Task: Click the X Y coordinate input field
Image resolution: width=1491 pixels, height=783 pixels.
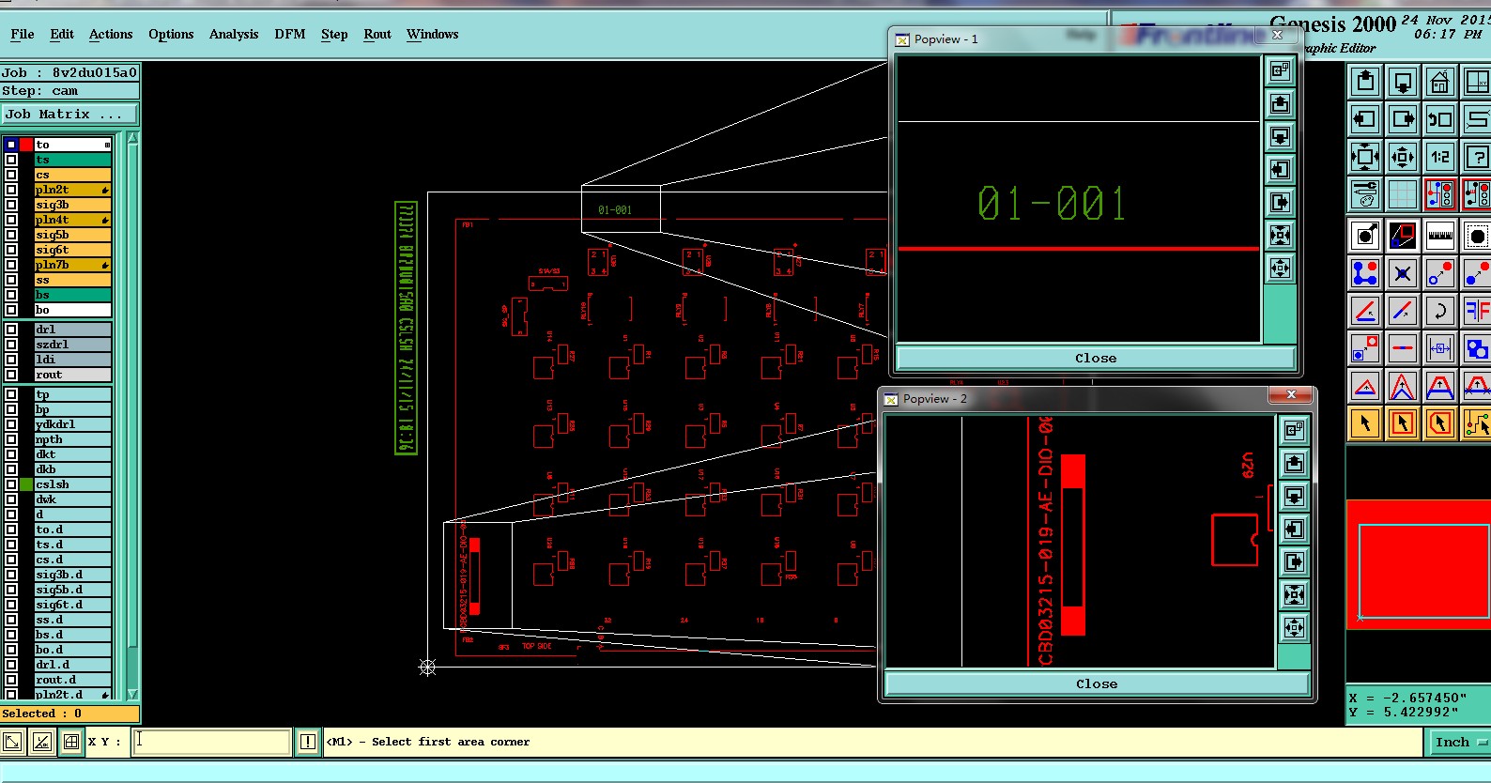Action: [x=211, y=742]
